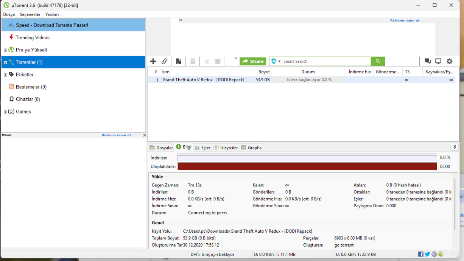Sort by the İsim column header

[204, 71]
